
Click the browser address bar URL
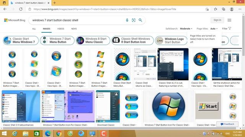[105, 9]
